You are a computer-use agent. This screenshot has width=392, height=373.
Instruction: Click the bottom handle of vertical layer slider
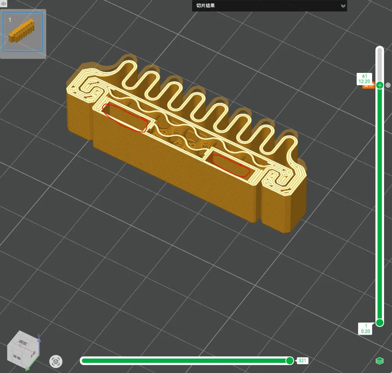(379, 323)
